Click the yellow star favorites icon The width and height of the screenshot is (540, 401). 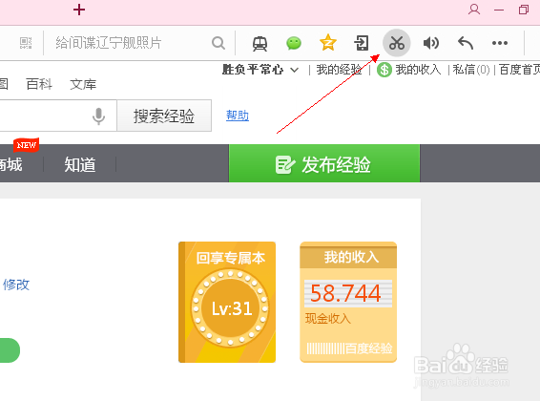point(327,43)
